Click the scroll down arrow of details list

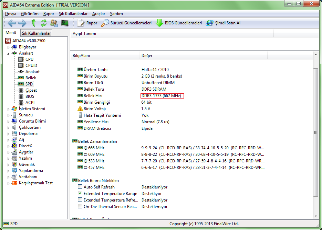tap(316, 216)
